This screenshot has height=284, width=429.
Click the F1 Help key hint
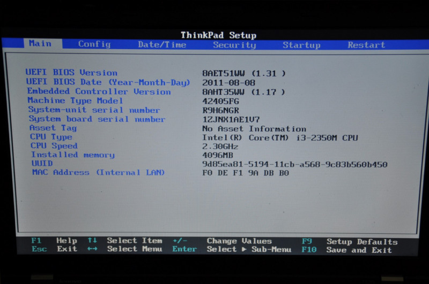pyautogui.click(x=54, y=241)
